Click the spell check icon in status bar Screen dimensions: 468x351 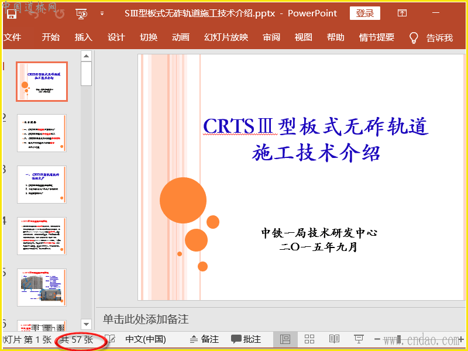point(111,339)
